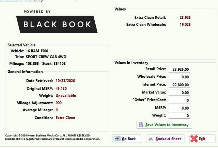Click the mileage value 103,855
Image resolution: width=218 pixels, height=148 pixels.
[x=32, y=64]
